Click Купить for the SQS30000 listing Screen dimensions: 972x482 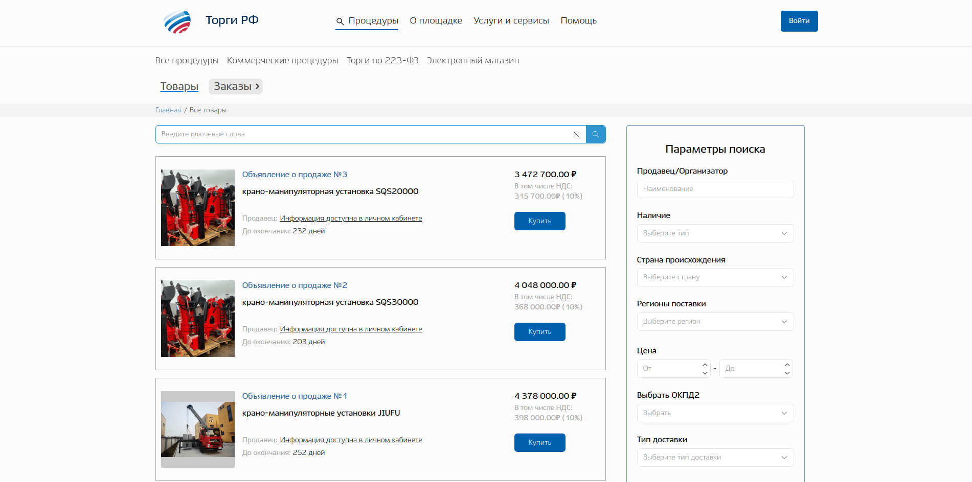[540, 332]
